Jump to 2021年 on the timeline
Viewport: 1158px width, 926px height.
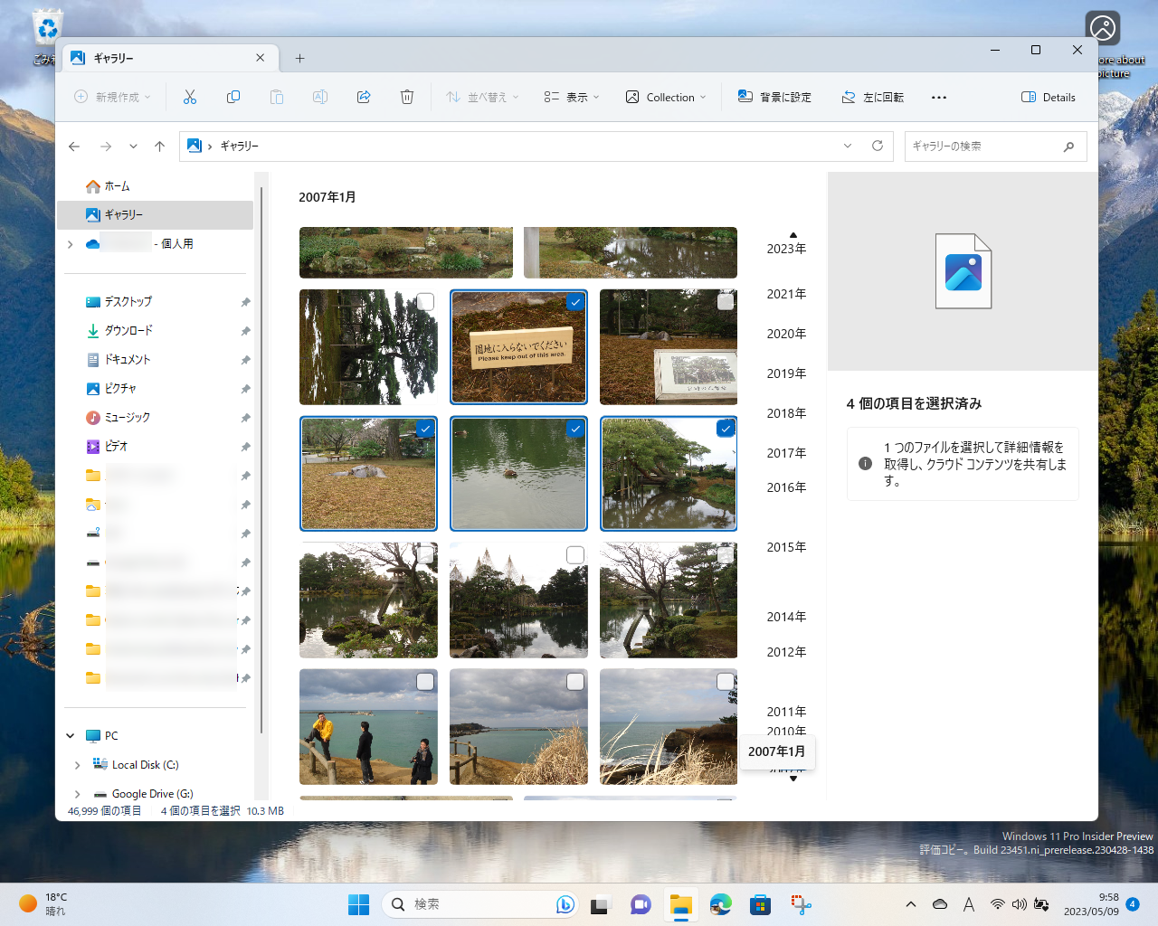point(786,294)
